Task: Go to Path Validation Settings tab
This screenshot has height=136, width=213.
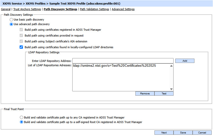Action: pyautogui.click(x=94, y=9)
